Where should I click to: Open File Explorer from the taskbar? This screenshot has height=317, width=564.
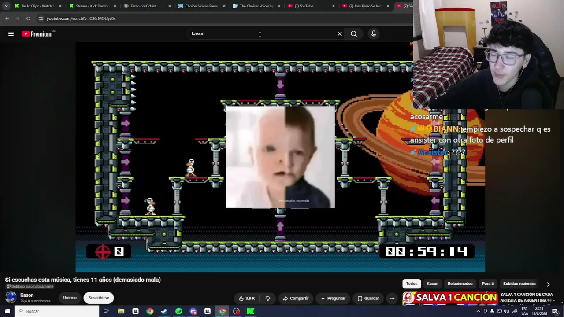(x=121, y=311)
